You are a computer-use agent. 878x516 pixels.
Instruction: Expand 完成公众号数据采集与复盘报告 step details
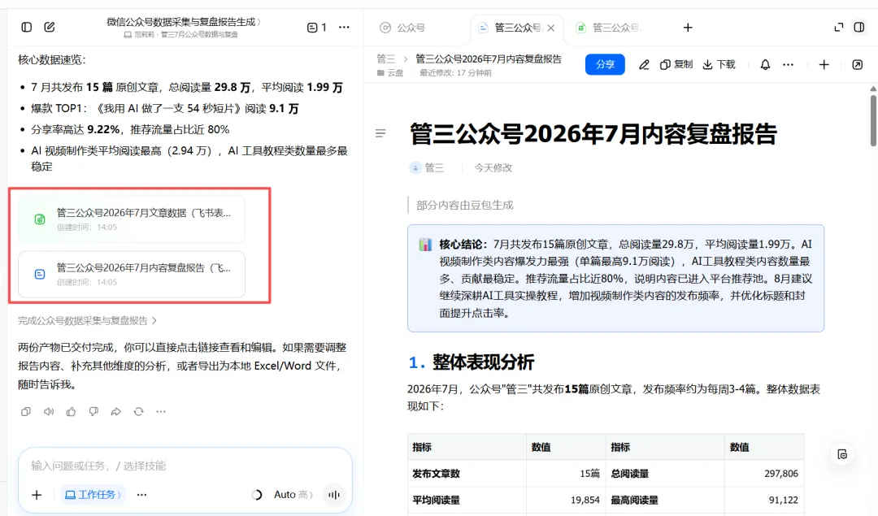[87, 321]
